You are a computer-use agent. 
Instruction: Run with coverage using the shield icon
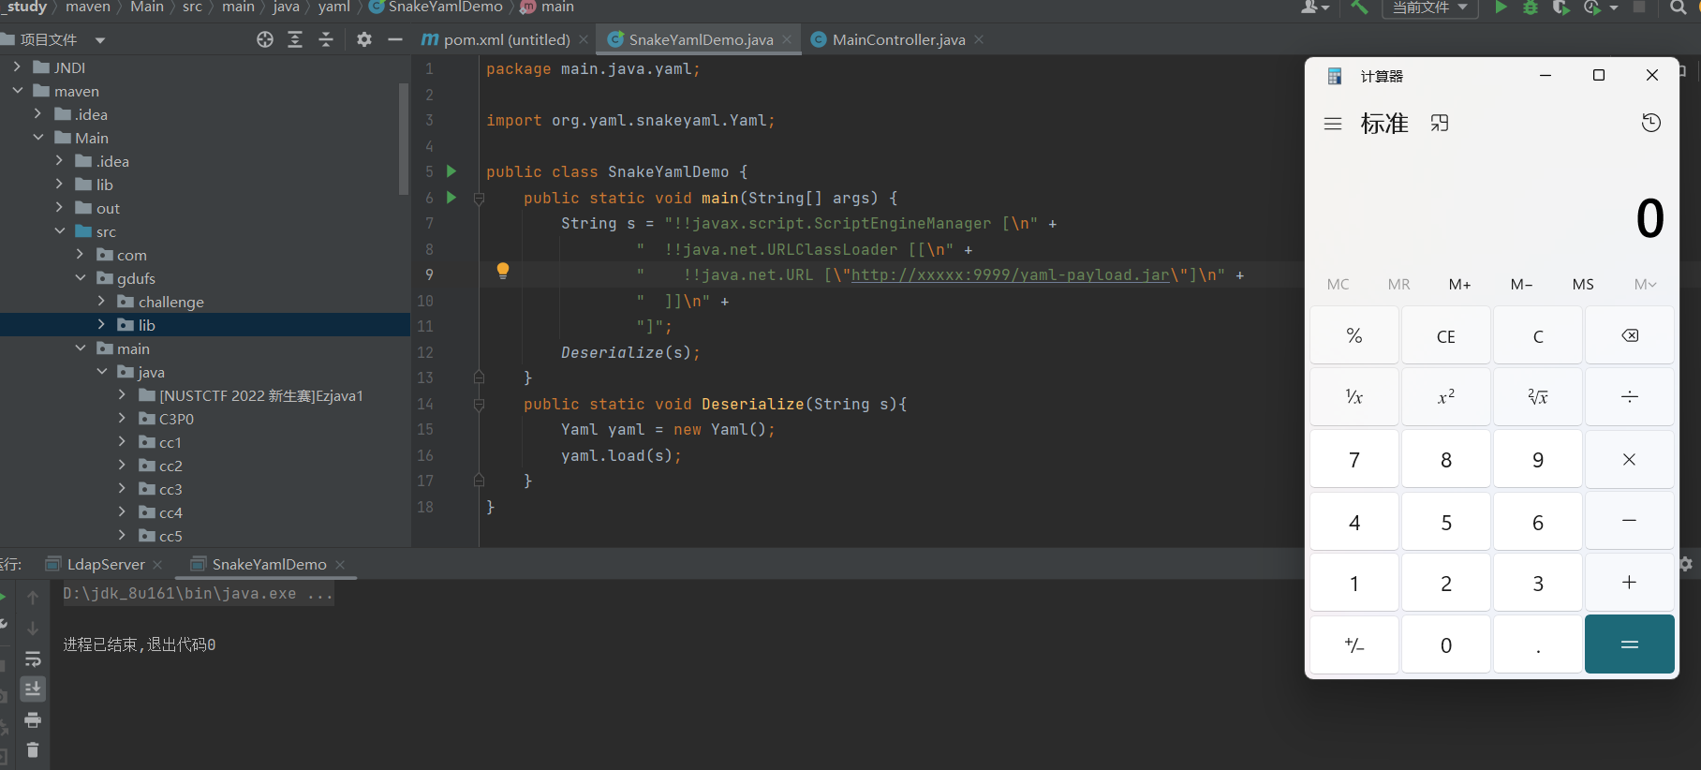1560,7
